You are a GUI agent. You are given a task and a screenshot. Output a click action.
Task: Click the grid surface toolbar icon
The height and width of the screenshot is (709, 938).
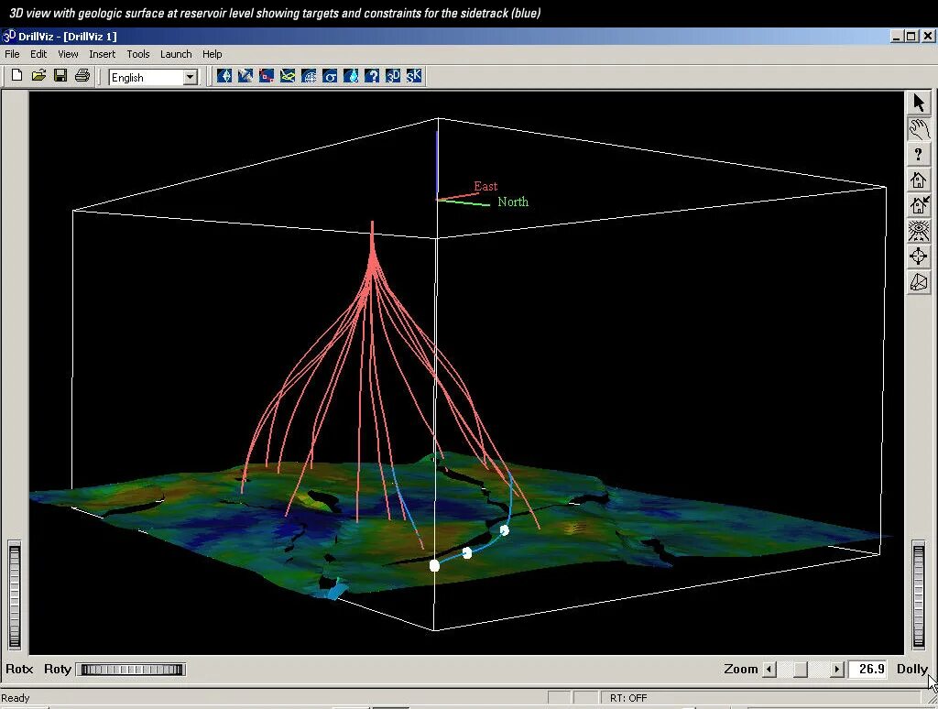(x=309, y=76)
